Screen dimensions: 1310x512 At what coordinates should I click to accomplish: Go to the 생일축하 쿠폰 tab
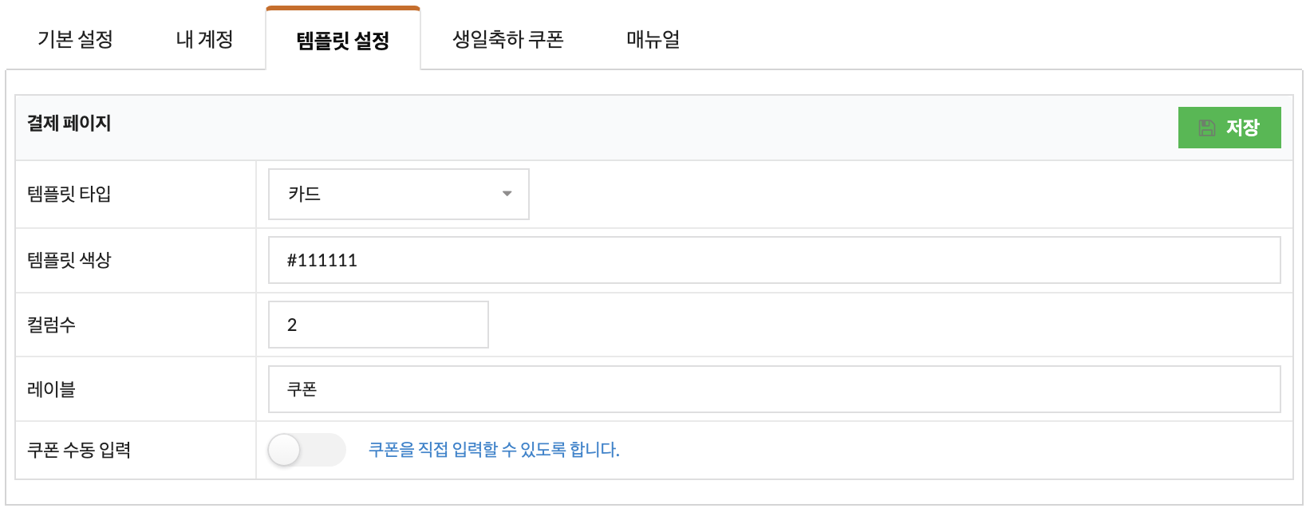coord(508,39)
